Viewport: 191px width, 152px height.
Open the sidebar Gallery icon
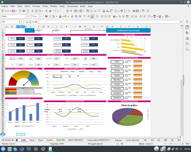point(187,38)
